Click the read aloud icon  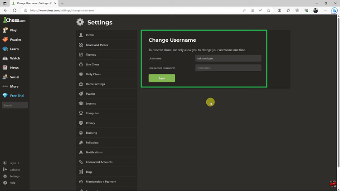[x=260, y=10]
